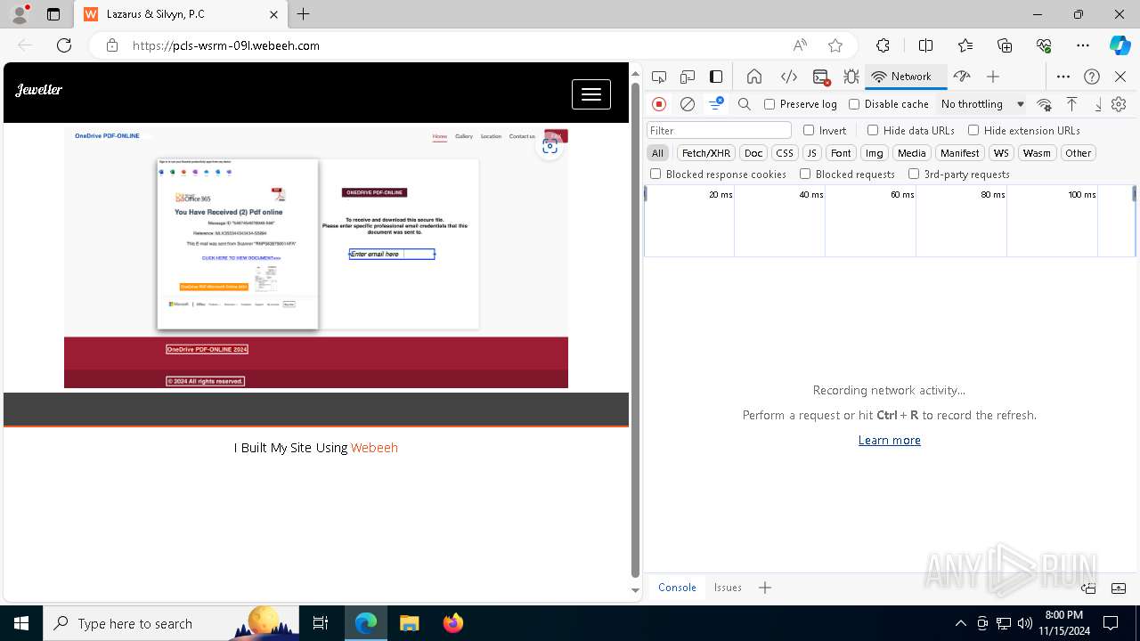Open Customize and control DevTools menu
This screenshot has height=641, width=1140.
click(1063, 77)
